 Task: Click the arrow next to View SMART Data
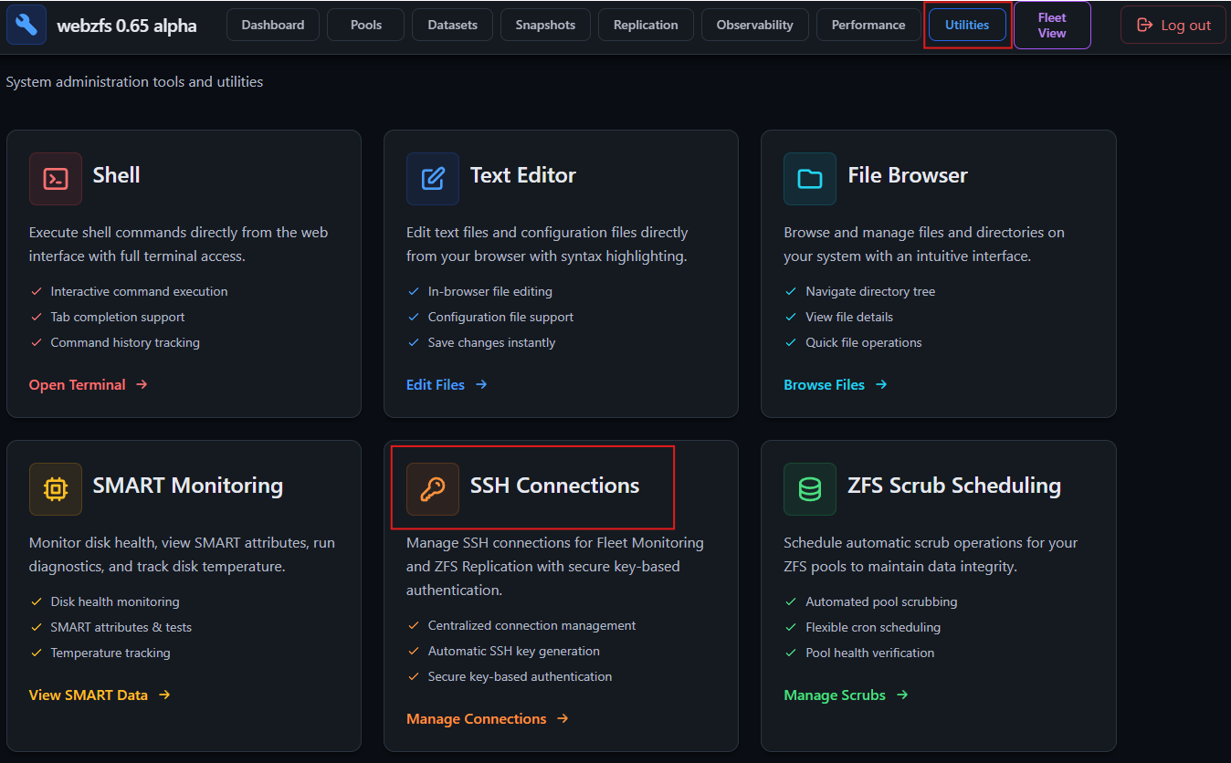[164, 695]
